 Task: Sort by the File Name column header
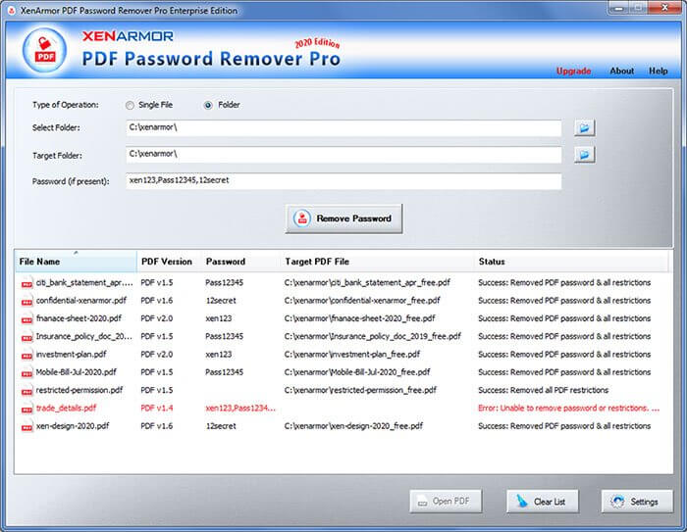pos(76,262)
